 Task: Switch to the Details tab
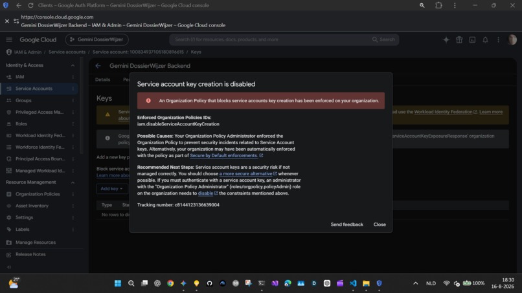pyautogui.click(x=102, y=80)
